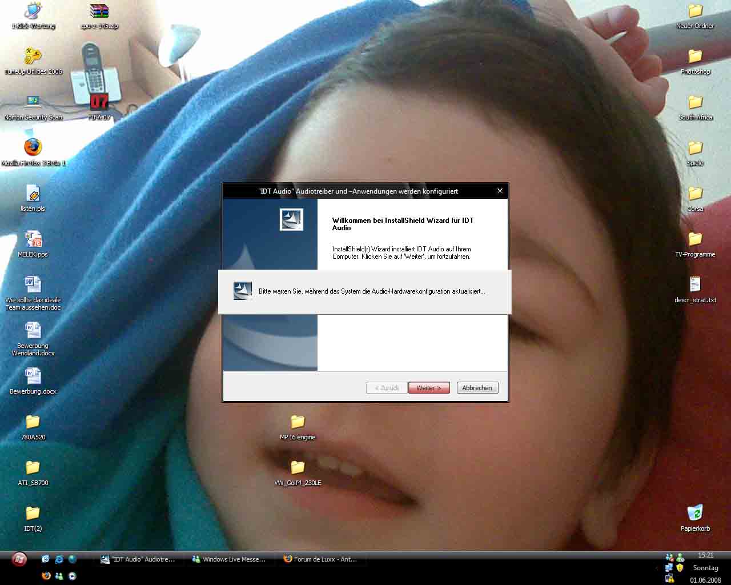The image size is (731, 585).
Task: Select the Bewerbung.docx file icon
Action: tap(33, 382)
